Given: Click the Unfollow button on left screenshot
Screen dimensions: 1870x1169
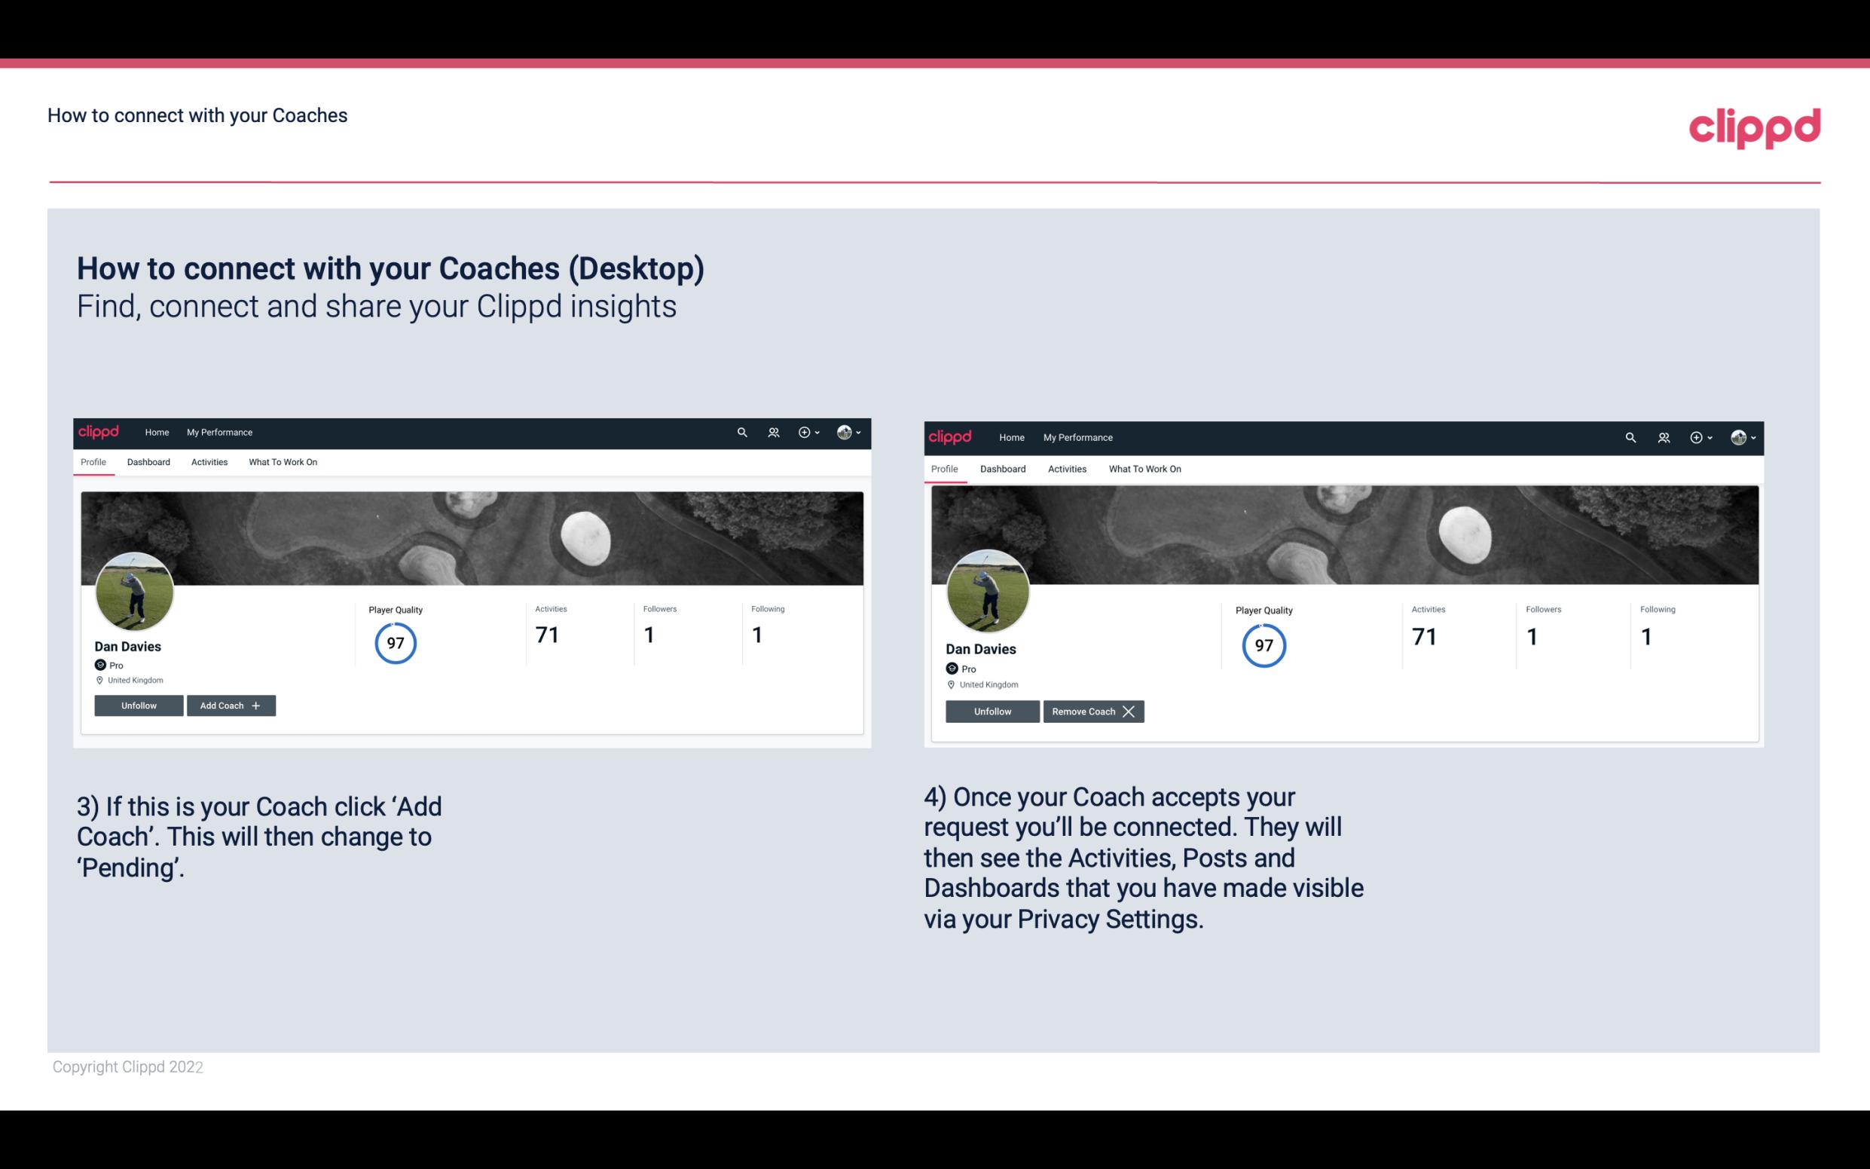Looking at the screenshot, I should [139, 705].
